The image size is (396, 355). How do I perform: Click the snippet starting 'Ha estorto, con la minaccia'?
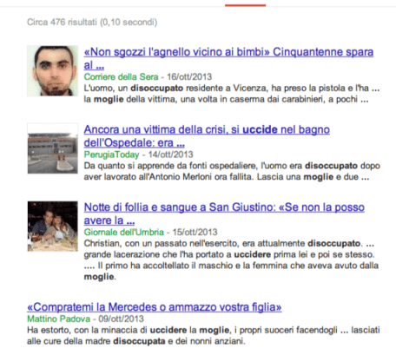point(203,336)
